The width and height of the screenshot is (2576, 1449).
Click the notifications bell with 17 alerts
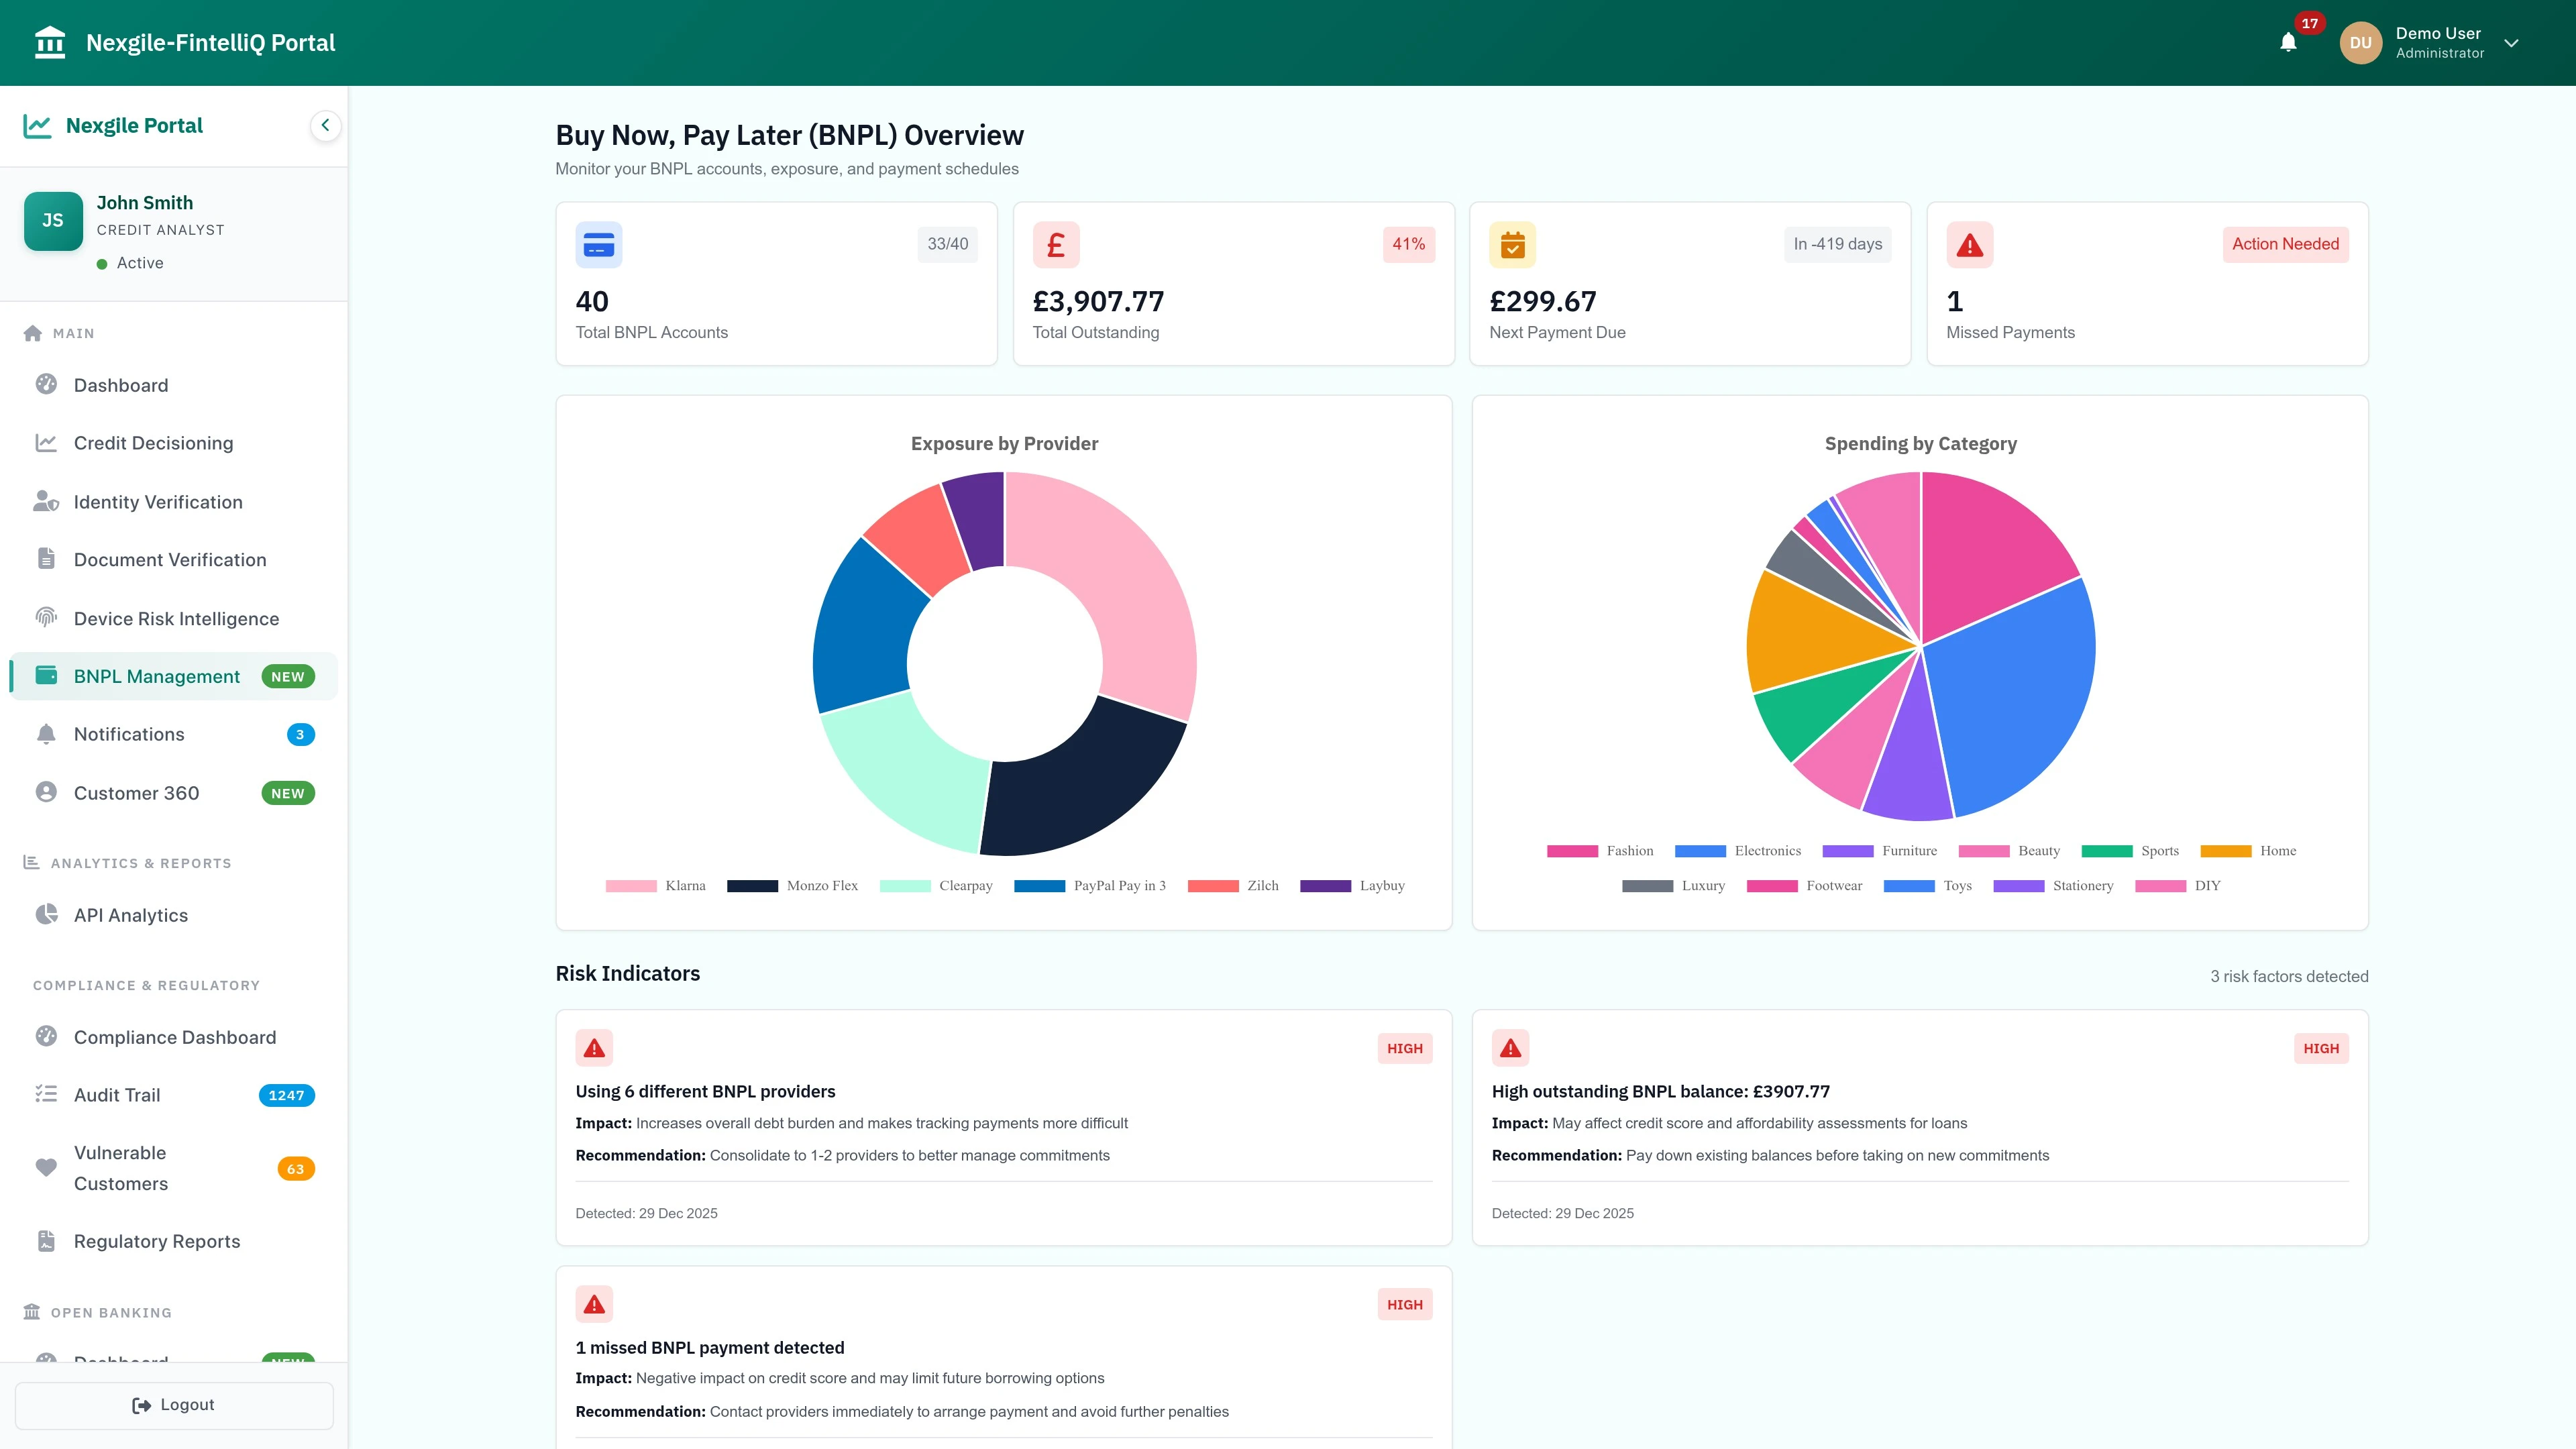click(x=2288, y=42)
